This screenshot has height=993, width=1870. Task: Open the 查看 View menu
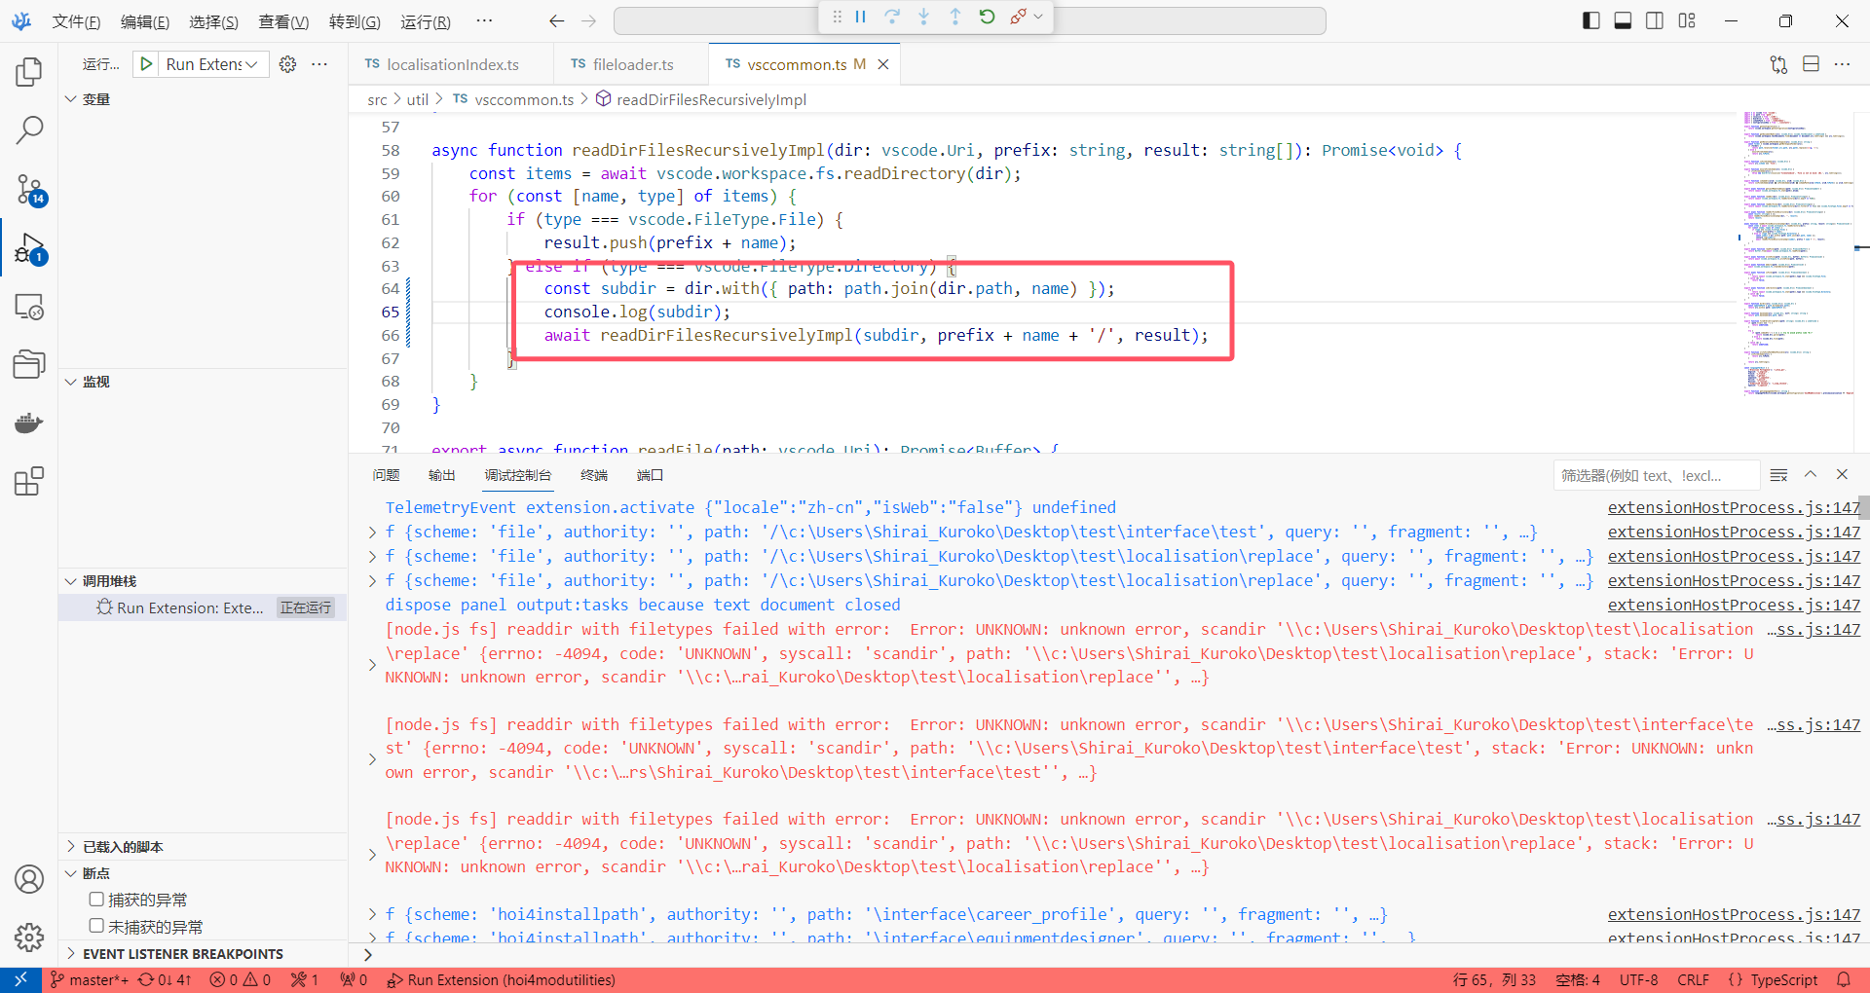[x=283, y=21]
